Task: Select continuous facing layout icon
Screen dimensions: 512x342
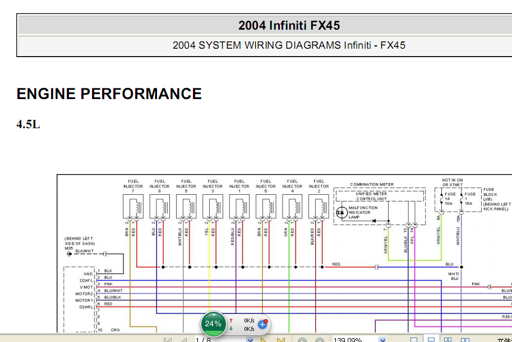Action: [465, 340]
